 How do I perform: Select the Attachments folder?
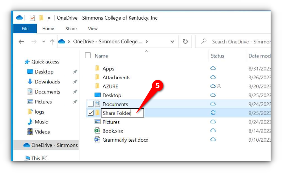[x=116, y=77]
